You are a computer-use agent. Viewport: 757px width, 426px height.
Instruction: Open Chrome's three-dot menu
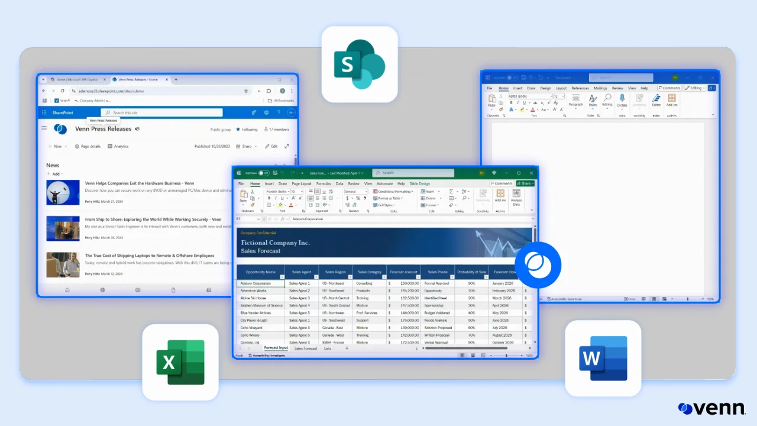[x=292, y=91]
